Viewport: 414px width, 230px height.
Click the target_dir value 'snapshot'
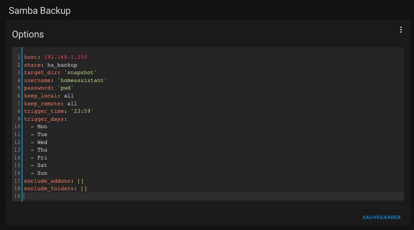click(81, 73)
